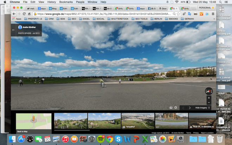The height and width of the screenshot is (145, 232).
Task: Show previous imagery thumbnails with left chevron
Action: point(183,108)
